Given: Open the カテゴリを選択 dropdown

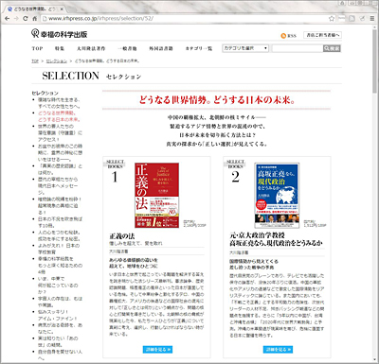Looking at the screenshot, I should coord(245,48).
